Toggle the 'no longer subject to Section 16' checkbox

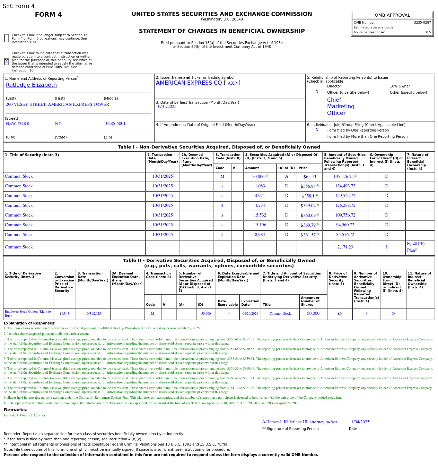pyautogui.click(x=7, y=39)
